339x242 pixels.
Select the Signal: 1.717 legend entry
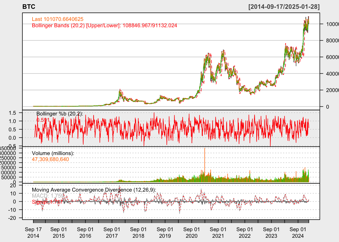[x=47, y=202]
